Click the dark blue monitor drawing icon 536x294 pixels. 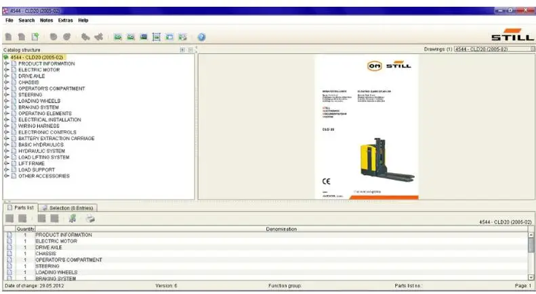click(x=144, y=37)
